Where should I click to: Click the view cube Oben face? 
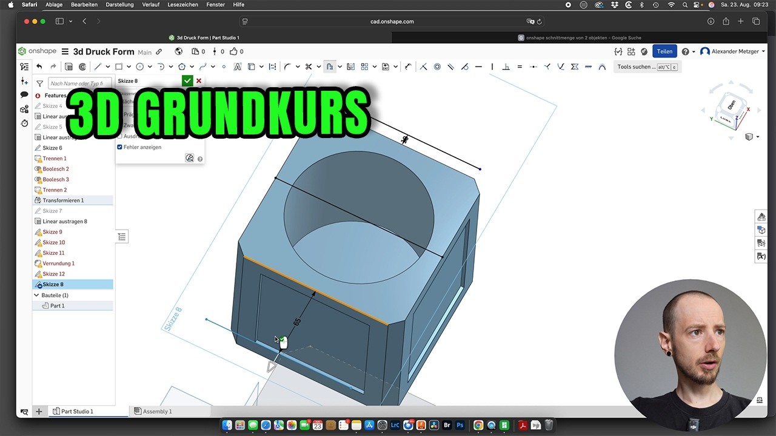(x=731, y=105)
